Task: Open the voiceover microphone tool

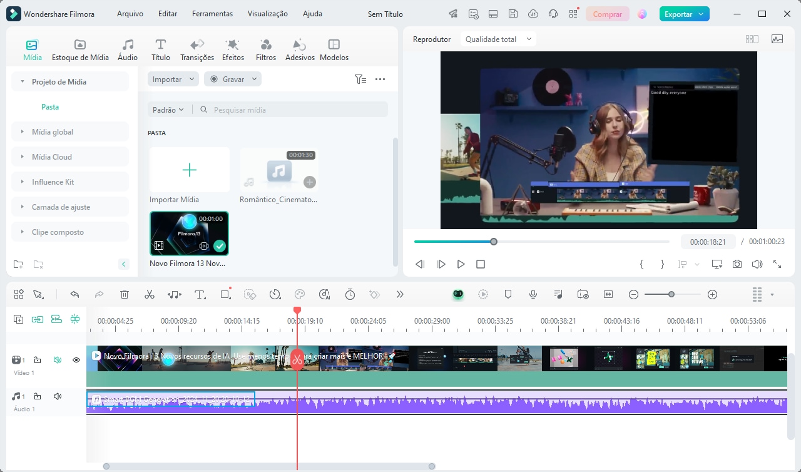Action: click(533, 294)
